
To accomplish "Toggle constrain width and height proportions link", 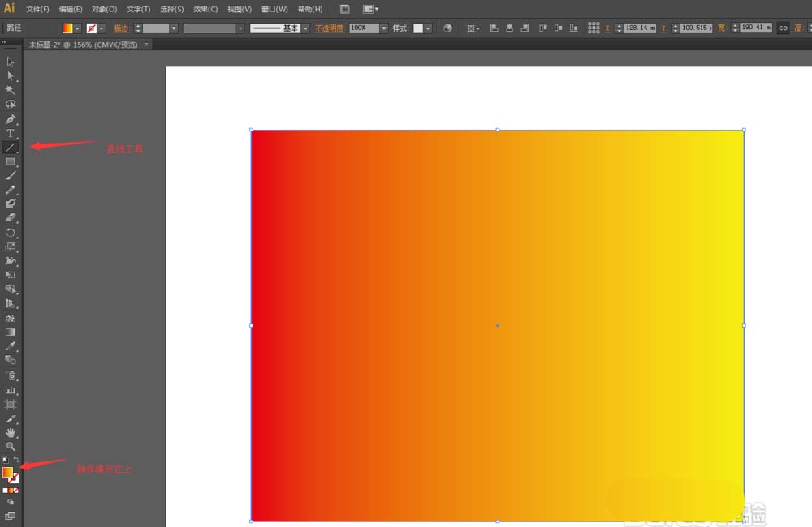I will (x=783, y=28).
